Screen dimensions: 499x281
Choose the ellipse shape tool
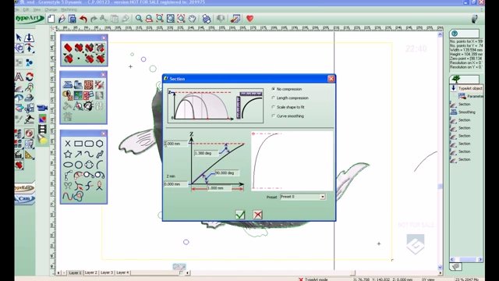pyautogui.click(x=68, y=165)
